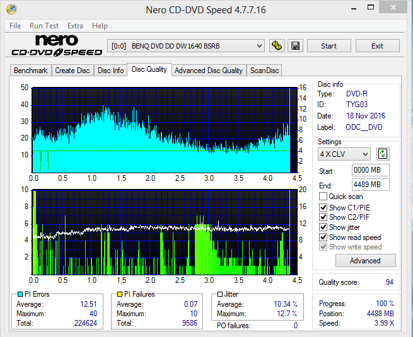Image resolution: width=413 pixels, height=337 pixels.
Task: Click PI Failures maximum 10 value
Action: click(194, 314)
